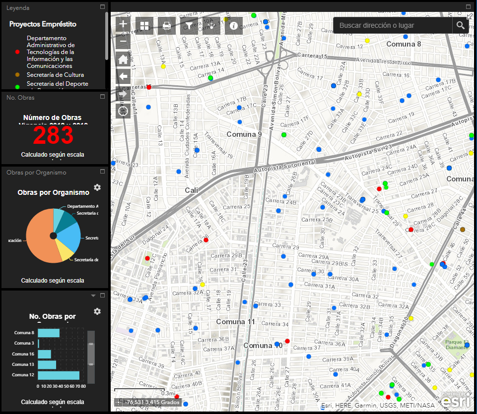Collapse the No. Obras por Comuna panel
The width and height of the screenshot is (477, 414).
92,295
